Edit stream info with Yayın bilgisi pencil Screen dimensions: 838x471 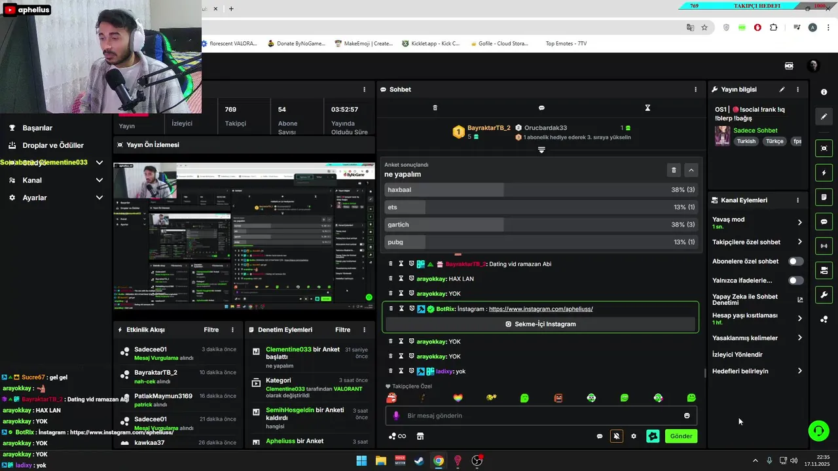(x=782, y=90)
